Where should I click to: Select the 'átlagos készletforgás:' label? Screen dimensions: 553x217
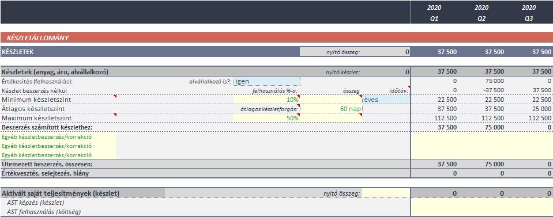pyautogui.click(x=269, y=109)
